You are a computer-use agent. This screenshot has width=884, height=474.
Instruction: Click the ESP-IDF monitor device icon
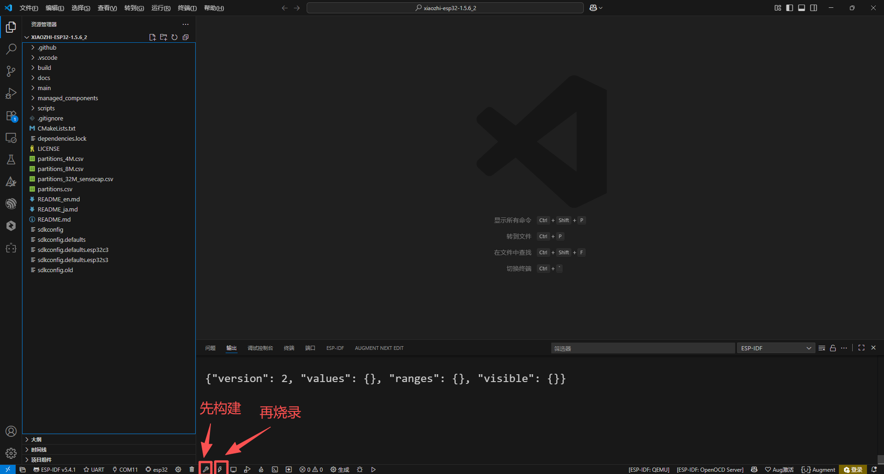point(233,469)
